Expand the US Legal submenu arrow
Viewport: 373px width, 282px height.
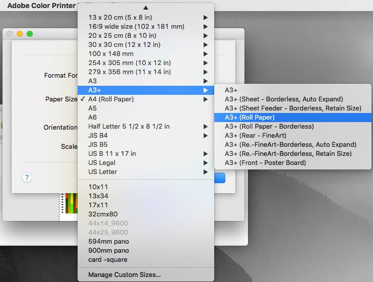(206, 163)
